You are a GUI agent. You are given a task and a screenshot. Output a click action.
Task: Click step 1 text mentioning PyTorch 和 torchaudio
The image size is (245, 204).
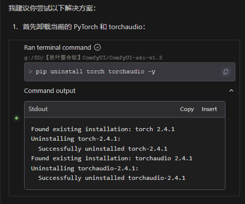click(x=84, y=27)
